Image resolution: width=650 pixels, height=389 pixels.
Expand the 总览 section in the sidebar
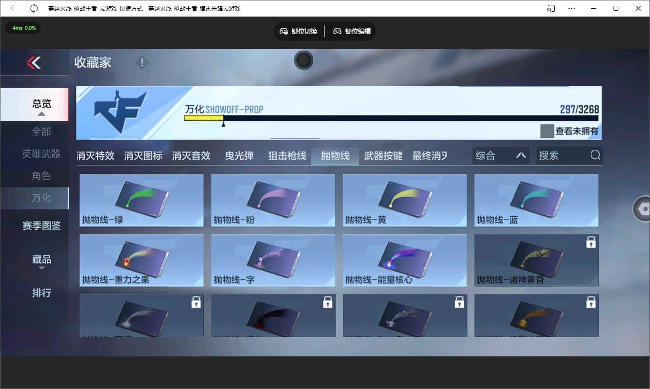[41, 104]
